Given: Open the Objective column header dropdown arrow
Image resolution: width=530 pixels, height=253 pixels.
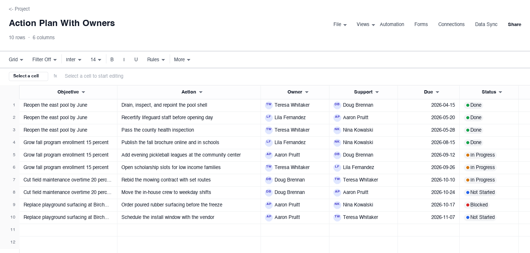Looking at the screenshot, I should pos(84,92).
